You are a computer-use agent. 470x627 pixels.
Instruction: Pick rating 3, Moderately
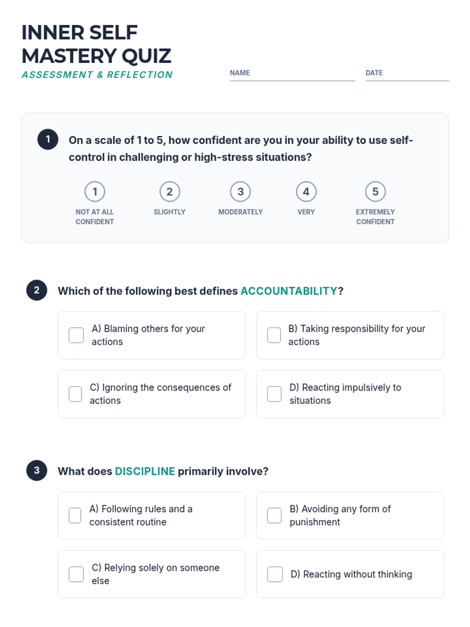[240, 192]
